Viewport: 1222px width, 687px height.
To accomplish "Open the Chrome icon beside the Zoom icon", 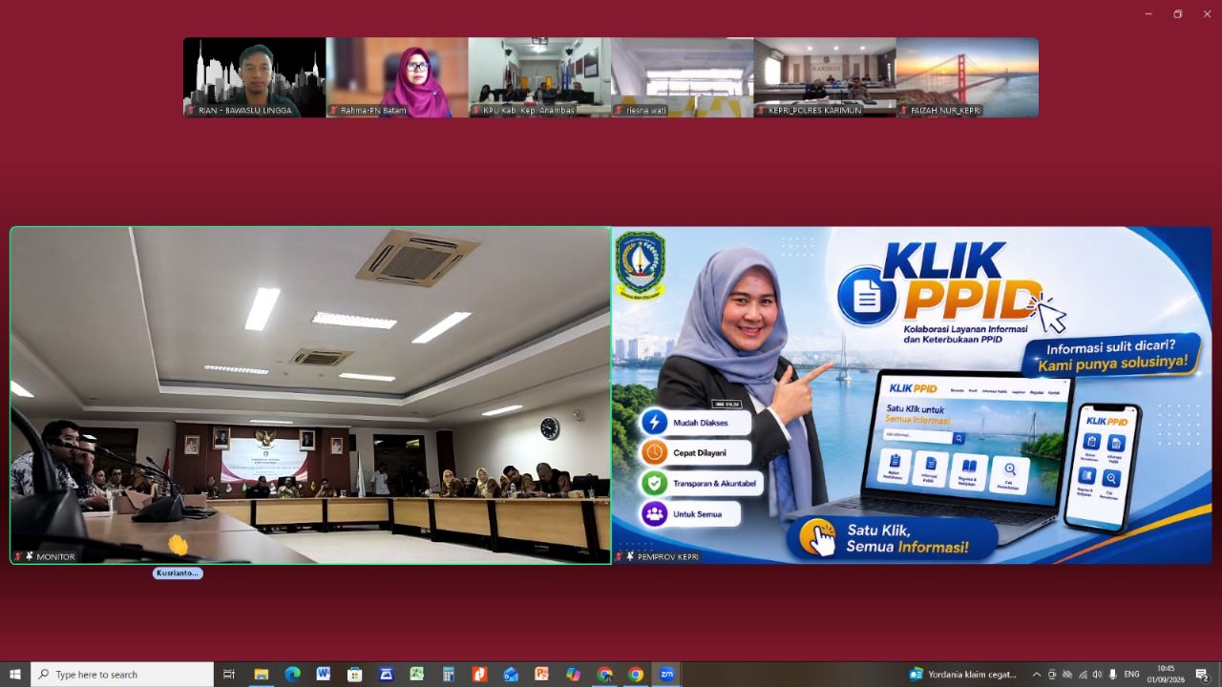I will coord(635,675).
